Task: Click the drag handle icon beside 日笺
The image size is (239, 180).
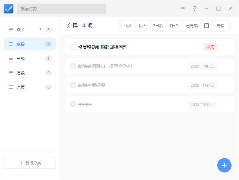Action: click(11, 58)
